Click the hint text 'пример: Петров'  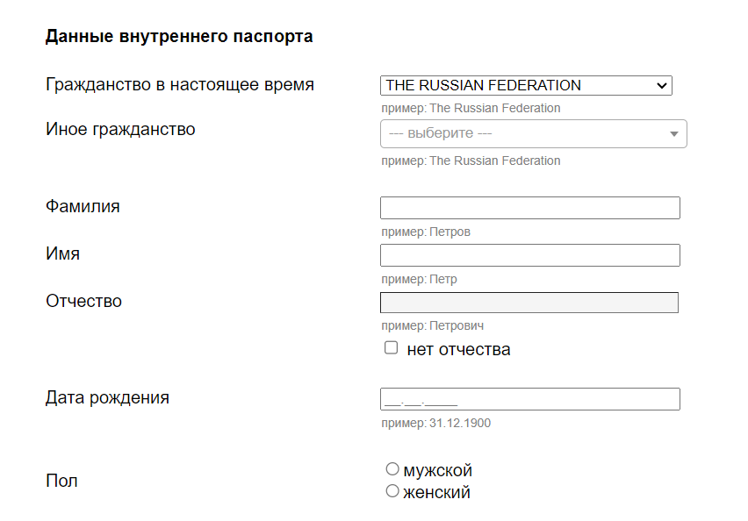point(426,232)
